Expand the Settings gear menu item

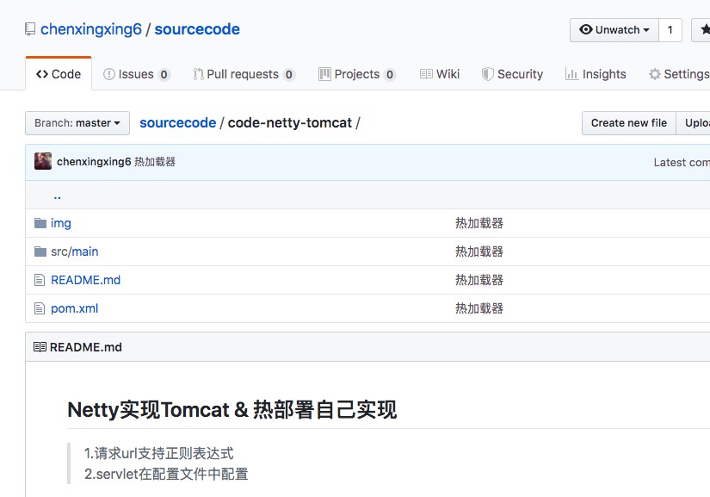click(x=677, y=74)
